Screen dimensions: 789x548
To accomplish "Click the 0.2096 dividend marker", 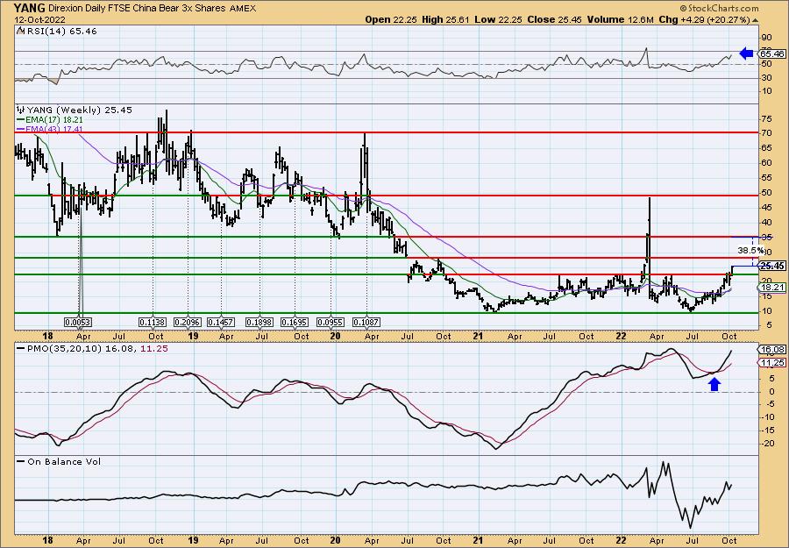I will click(188, 322).
